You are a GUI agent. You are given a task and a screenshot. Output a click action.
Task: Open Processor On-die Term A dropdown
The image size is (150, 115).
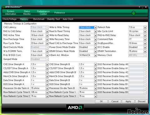point(47,88)
